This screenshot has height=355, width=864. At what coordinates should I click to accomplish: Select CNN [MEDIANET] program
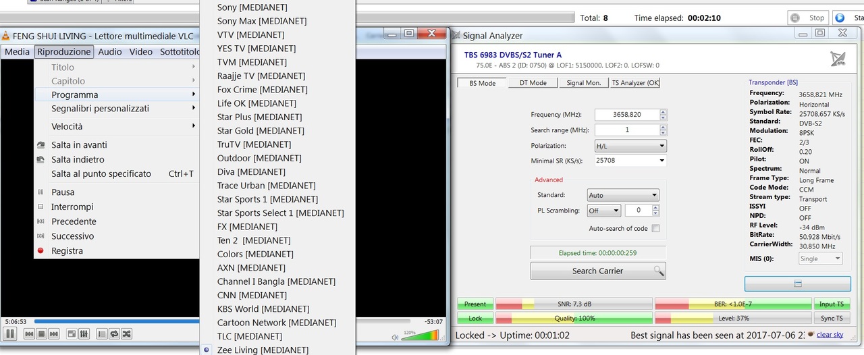277,296
